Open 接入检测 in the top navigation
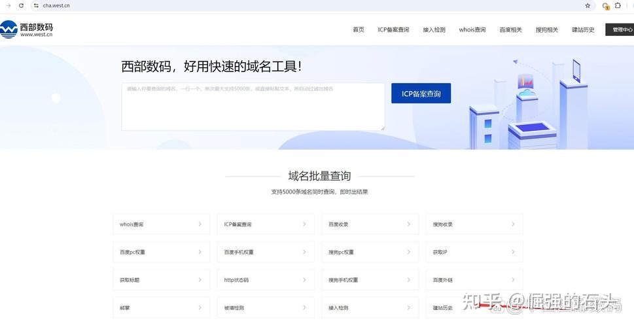 pyautogui.click(x=434, y=29)
